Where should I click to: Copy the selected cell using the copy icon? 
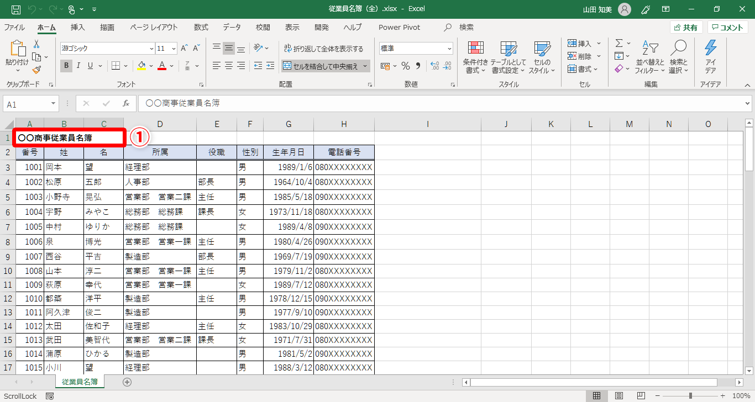pyautogui.click(x=36, y=57)
